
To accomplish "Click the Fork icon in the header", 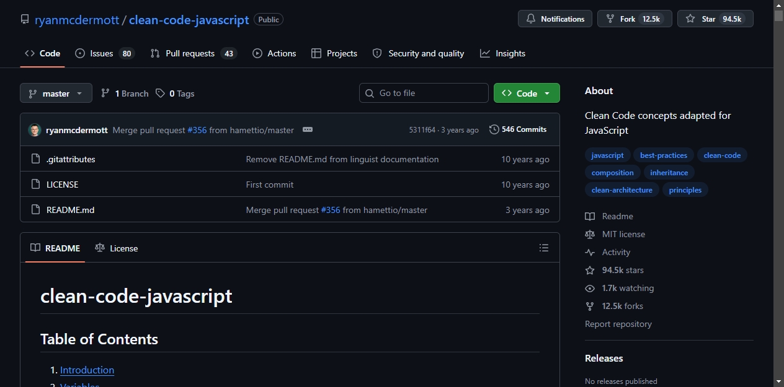I will point(610,19).
